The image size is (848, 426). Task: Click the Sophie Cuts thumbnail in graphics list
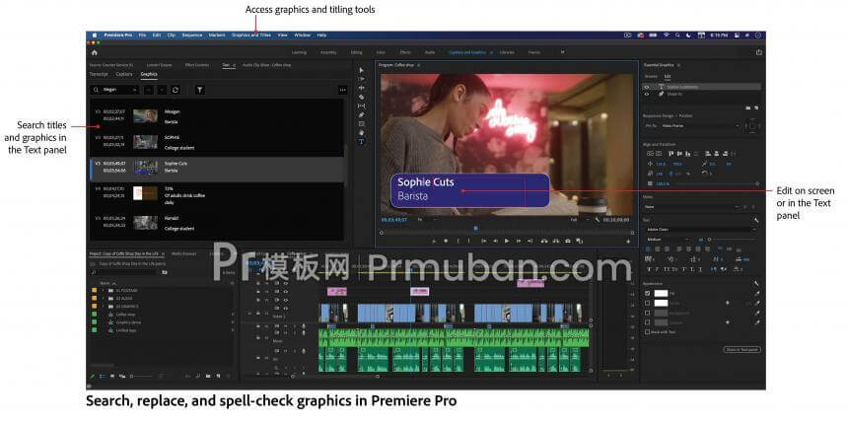tap(146, 167)
